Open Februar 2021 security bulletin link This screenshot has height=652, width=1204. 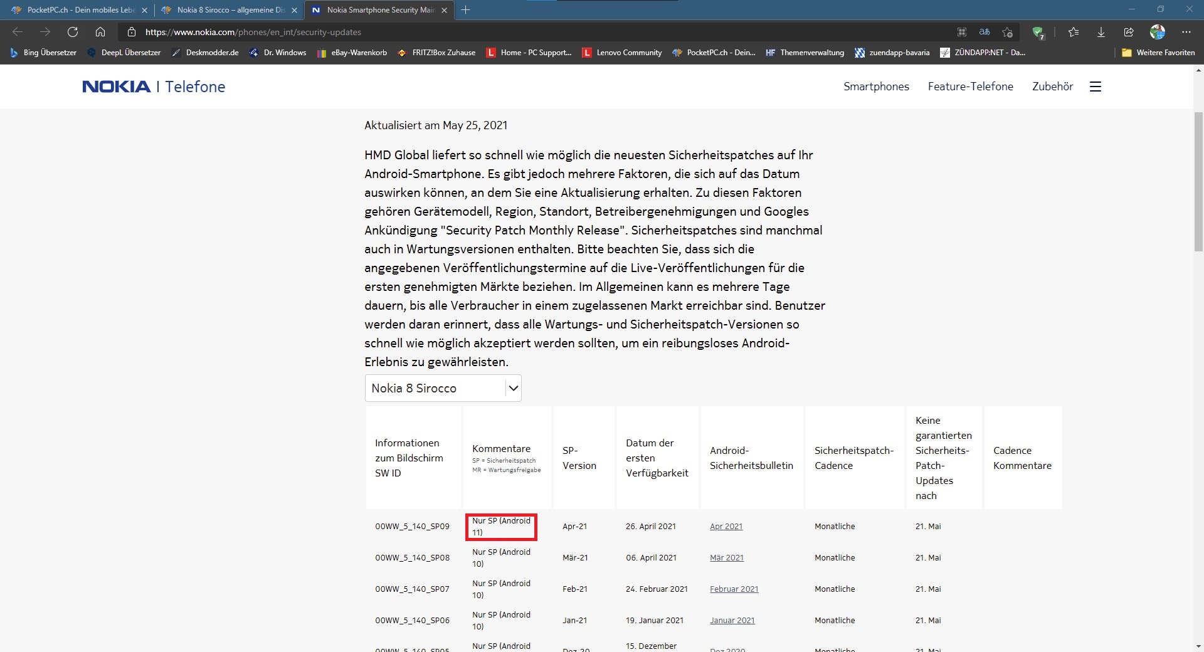tap(734, 589)
